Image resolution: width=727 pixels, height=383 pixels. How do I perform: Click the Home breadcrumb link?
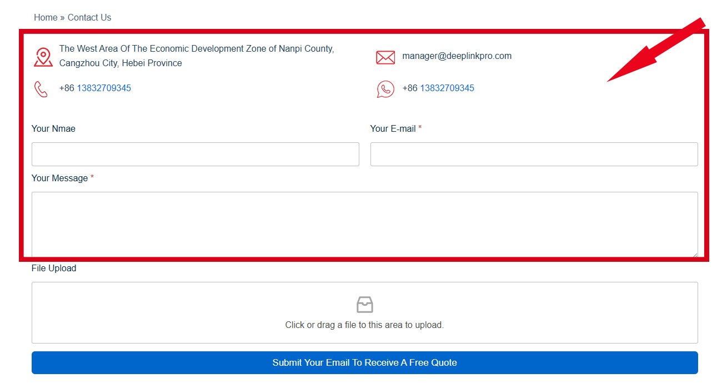coord(46,17)
